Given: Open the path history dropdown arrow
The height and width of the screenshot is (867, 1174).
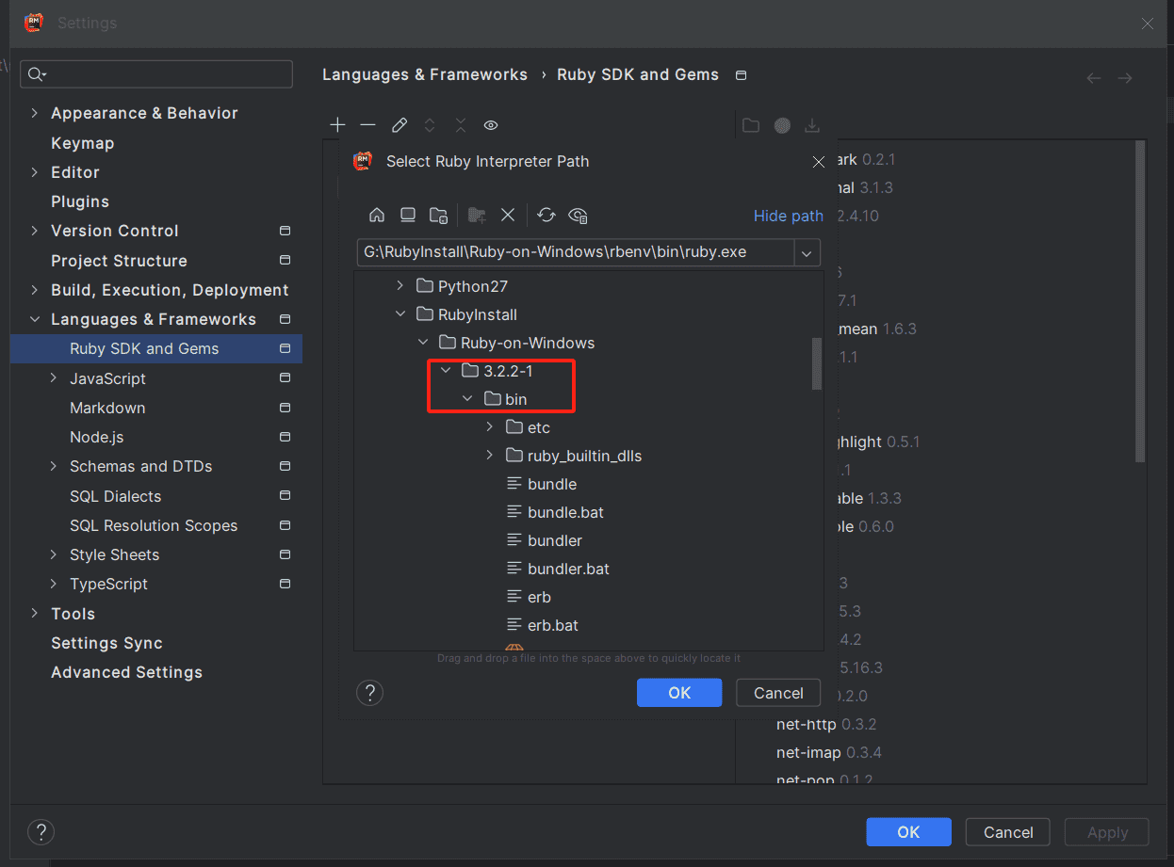Looking at the screenshot, I should coord(807,252).
